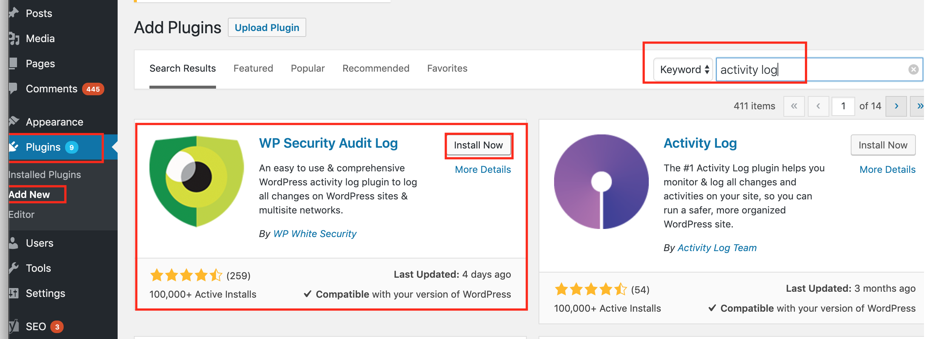Click the Settings sliders icon

tap(14, 293)
